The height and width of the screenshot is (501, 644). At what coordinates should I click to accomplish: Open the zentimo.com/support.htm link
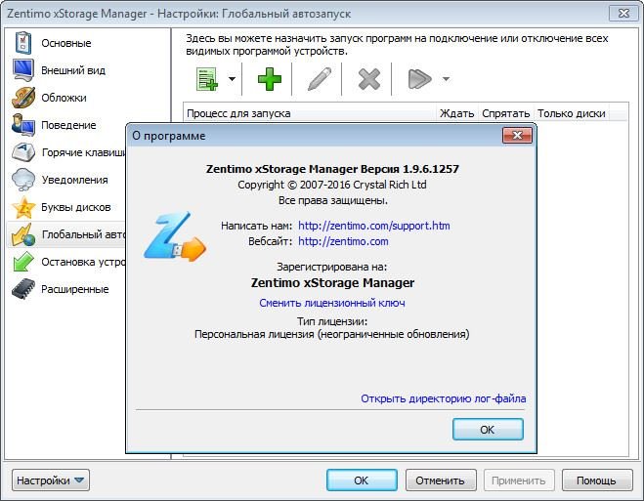[373, 226]
